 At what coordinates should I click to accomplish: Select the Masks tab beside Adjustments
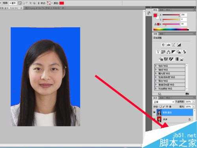162,34
